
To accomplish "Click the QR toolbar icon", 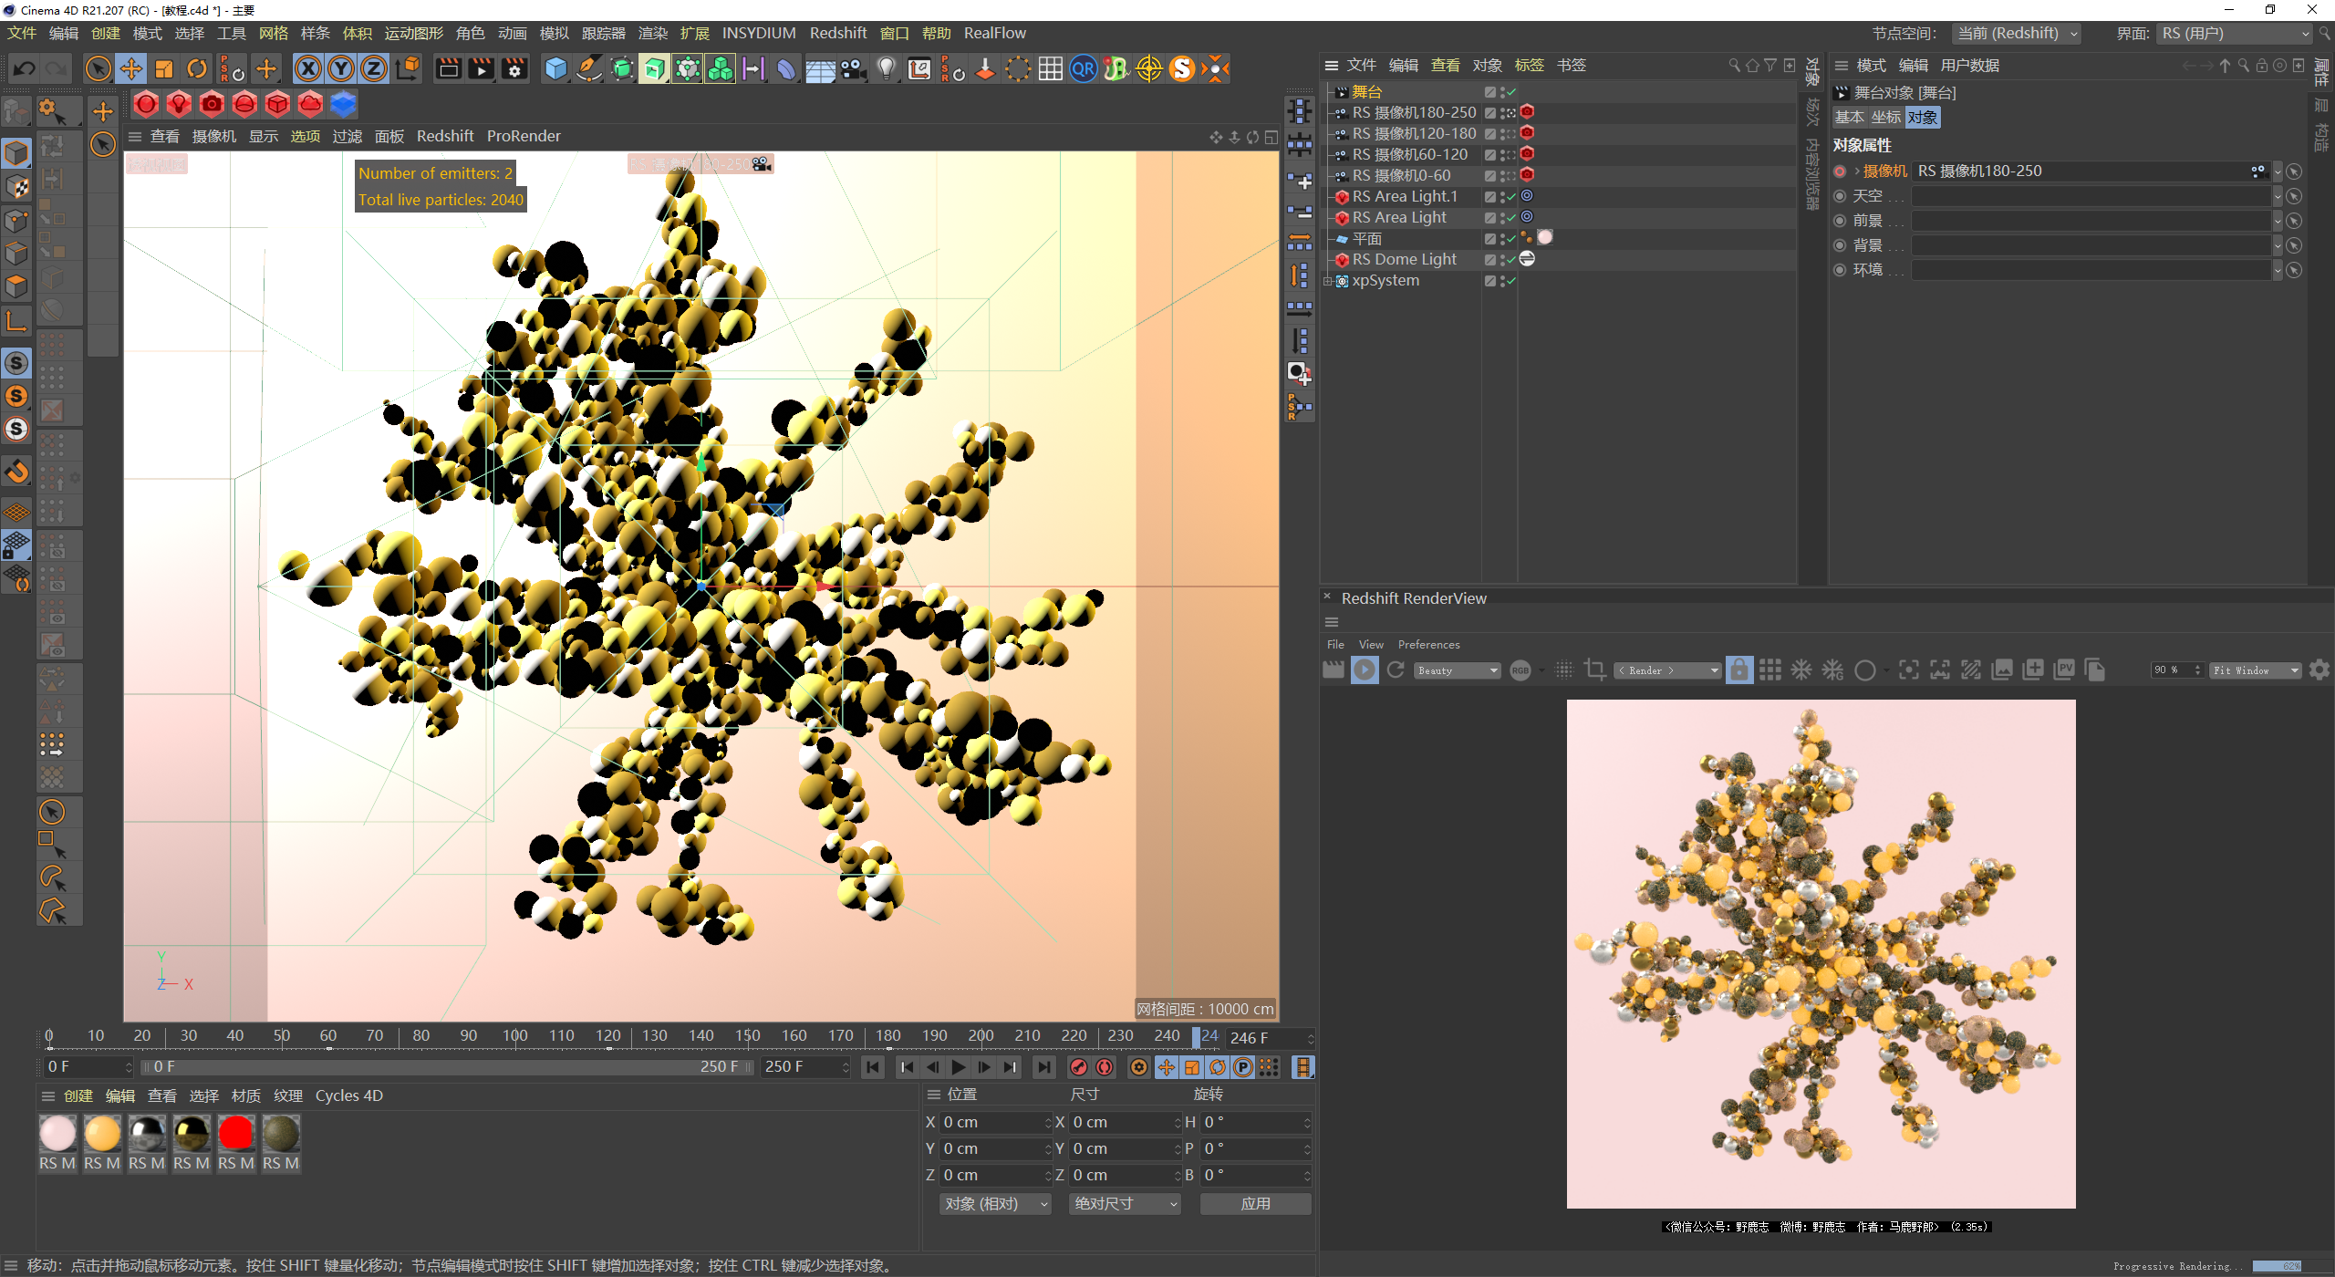I will click(1084, 68).
